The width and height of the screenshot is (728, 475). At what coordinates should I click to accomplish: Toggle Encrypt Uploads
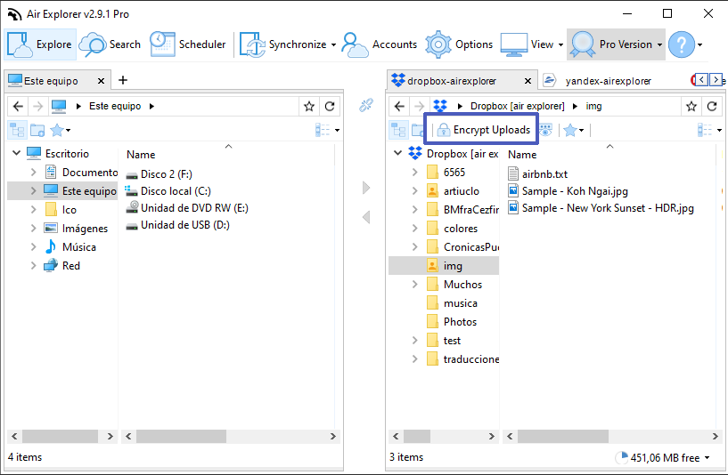483,130
